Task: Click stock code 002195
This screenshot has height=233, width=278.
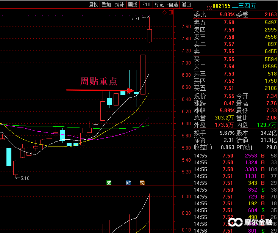Action: point(222,6)
